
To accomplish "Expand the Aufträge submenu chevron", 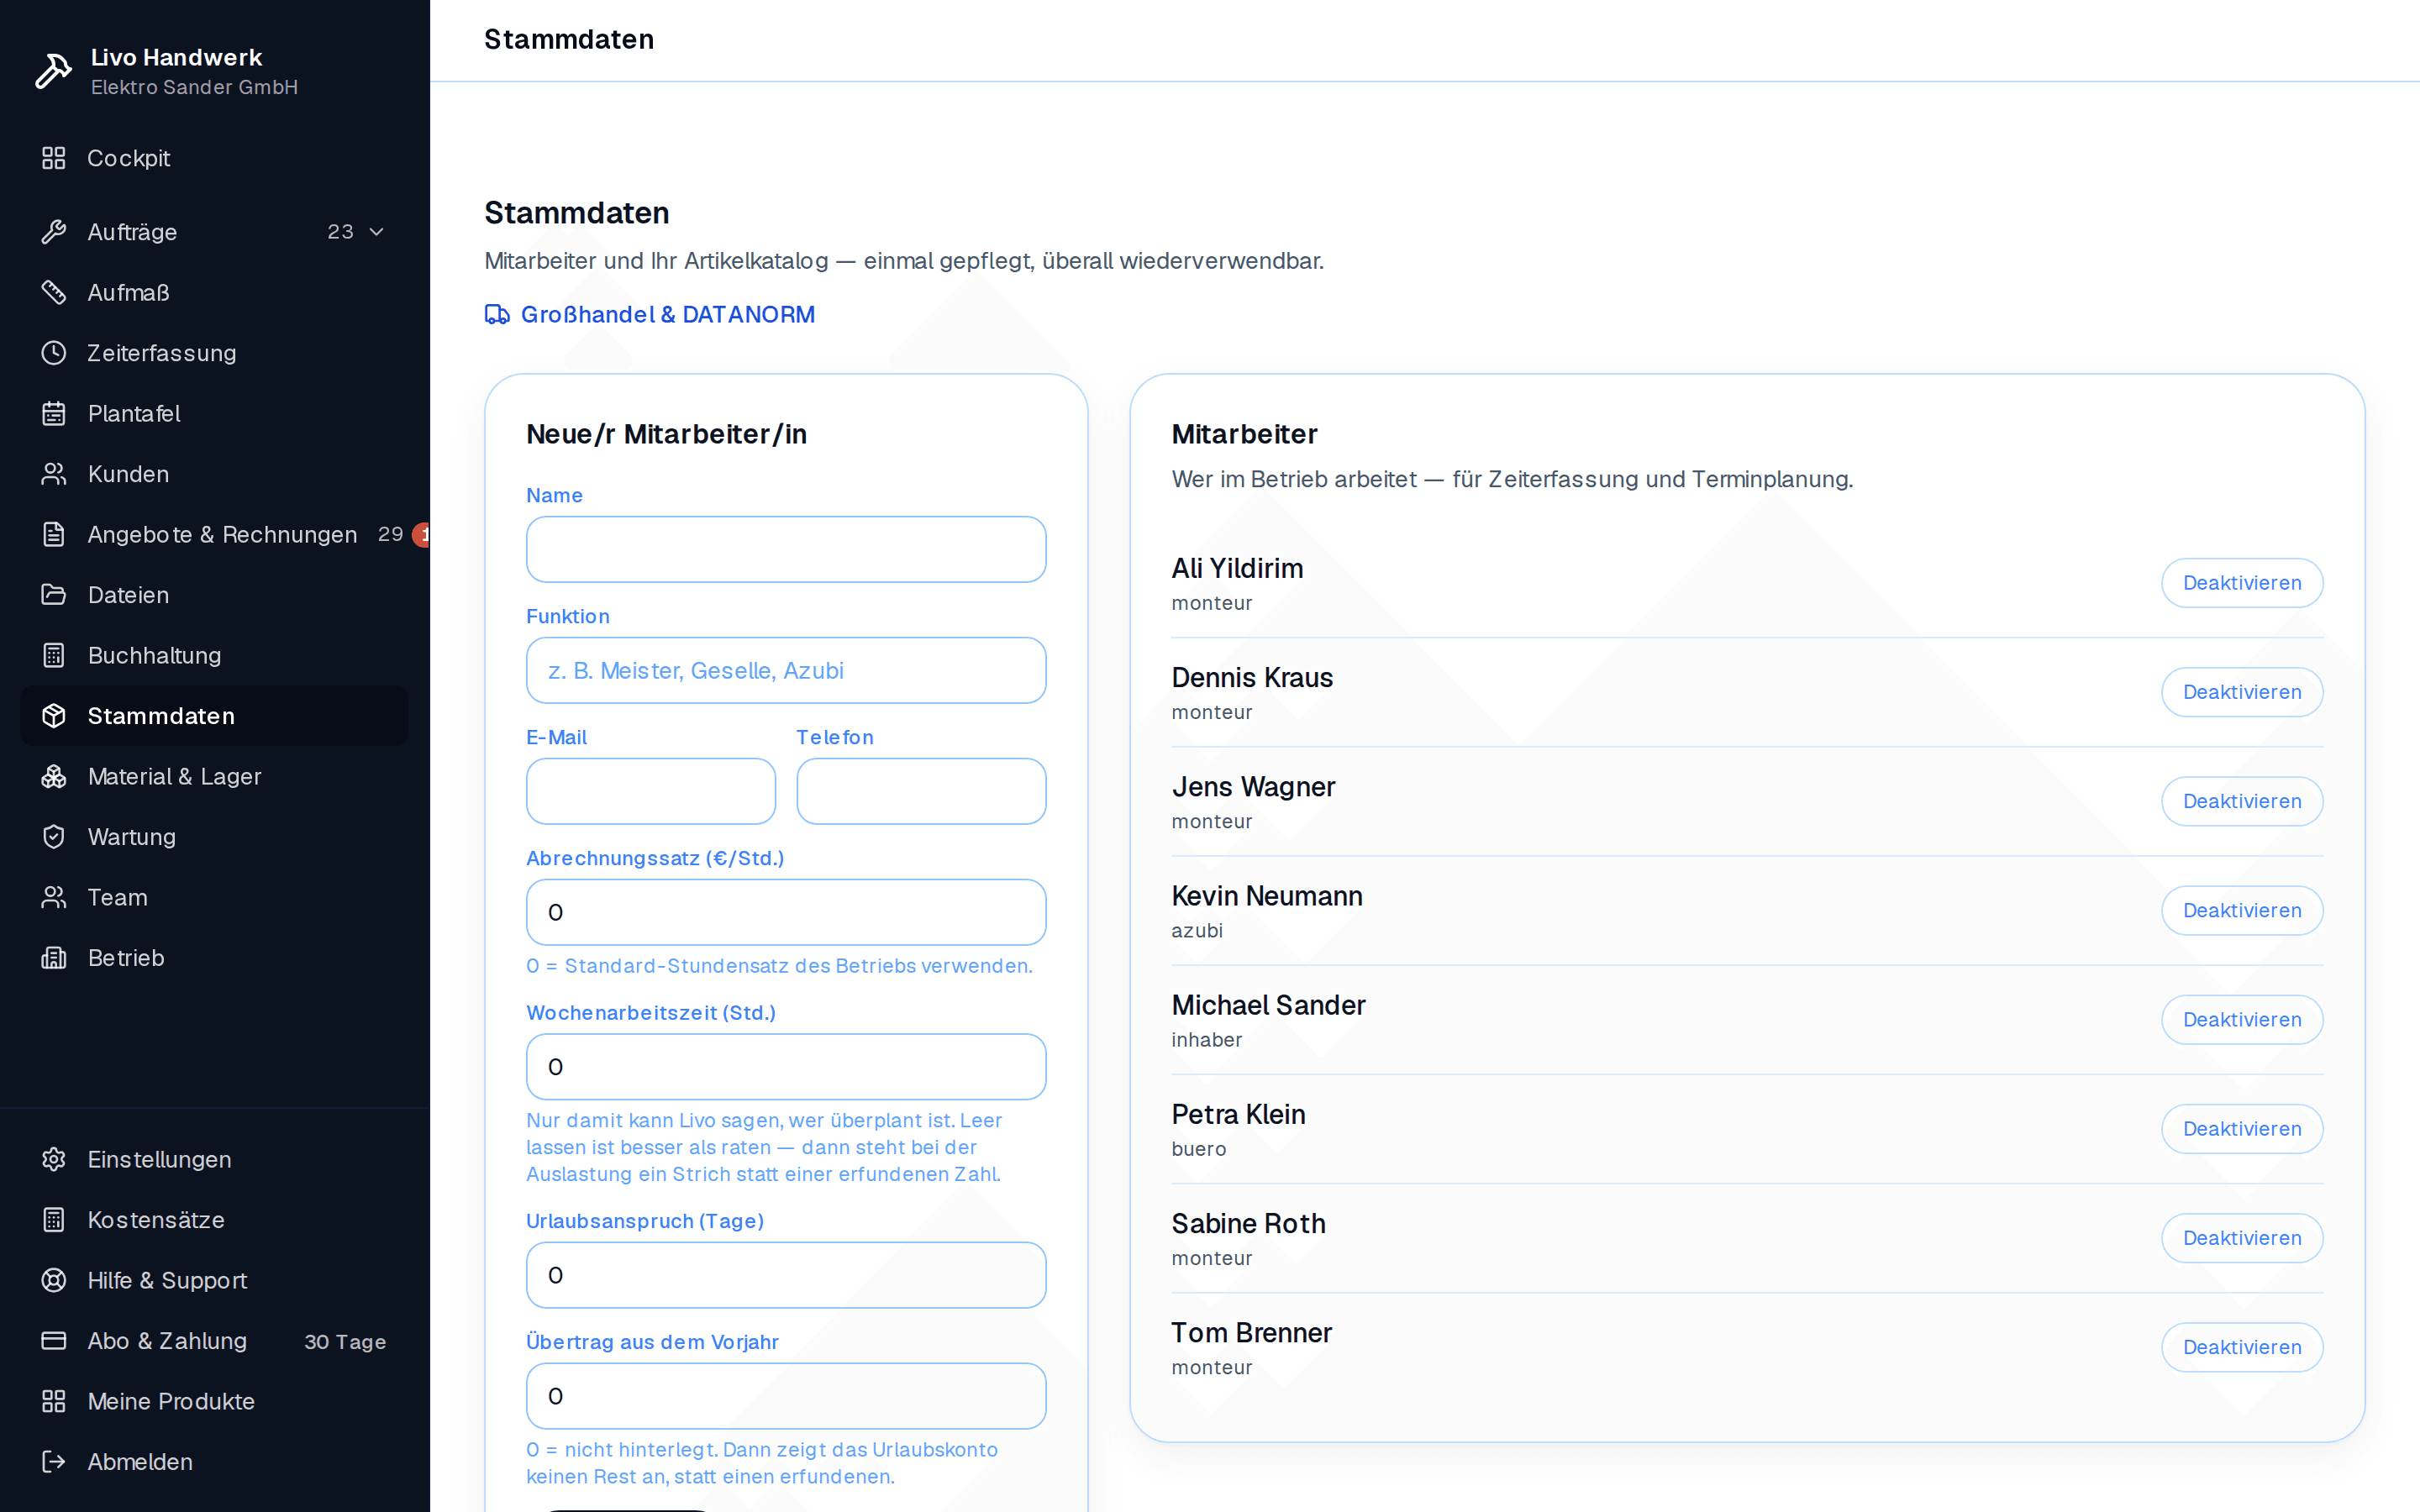I will click(377, 232).
